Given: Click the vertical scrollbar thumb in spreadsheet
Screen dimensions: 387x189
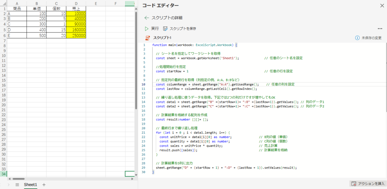Looking at the screenshot, I should pos(136,60).
